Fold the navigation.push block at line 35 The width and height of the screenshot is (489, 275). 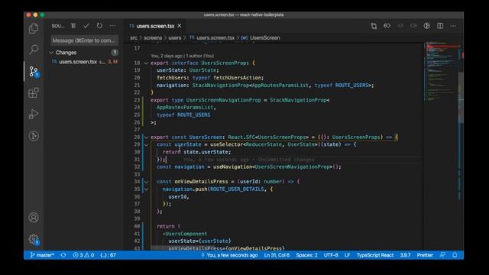point(146,189)
